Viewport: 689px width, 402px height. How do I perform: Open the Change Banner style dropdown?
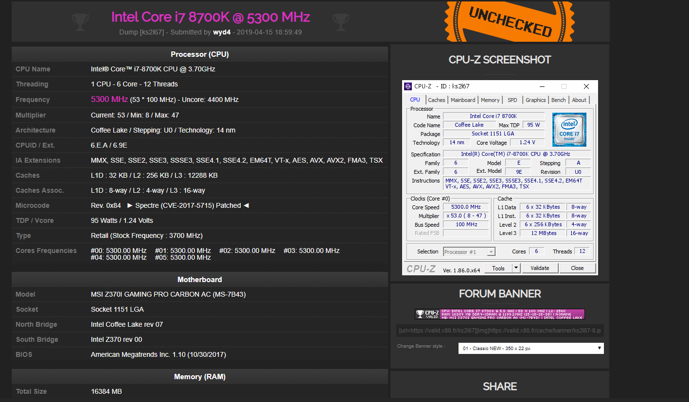click(531, 348)
